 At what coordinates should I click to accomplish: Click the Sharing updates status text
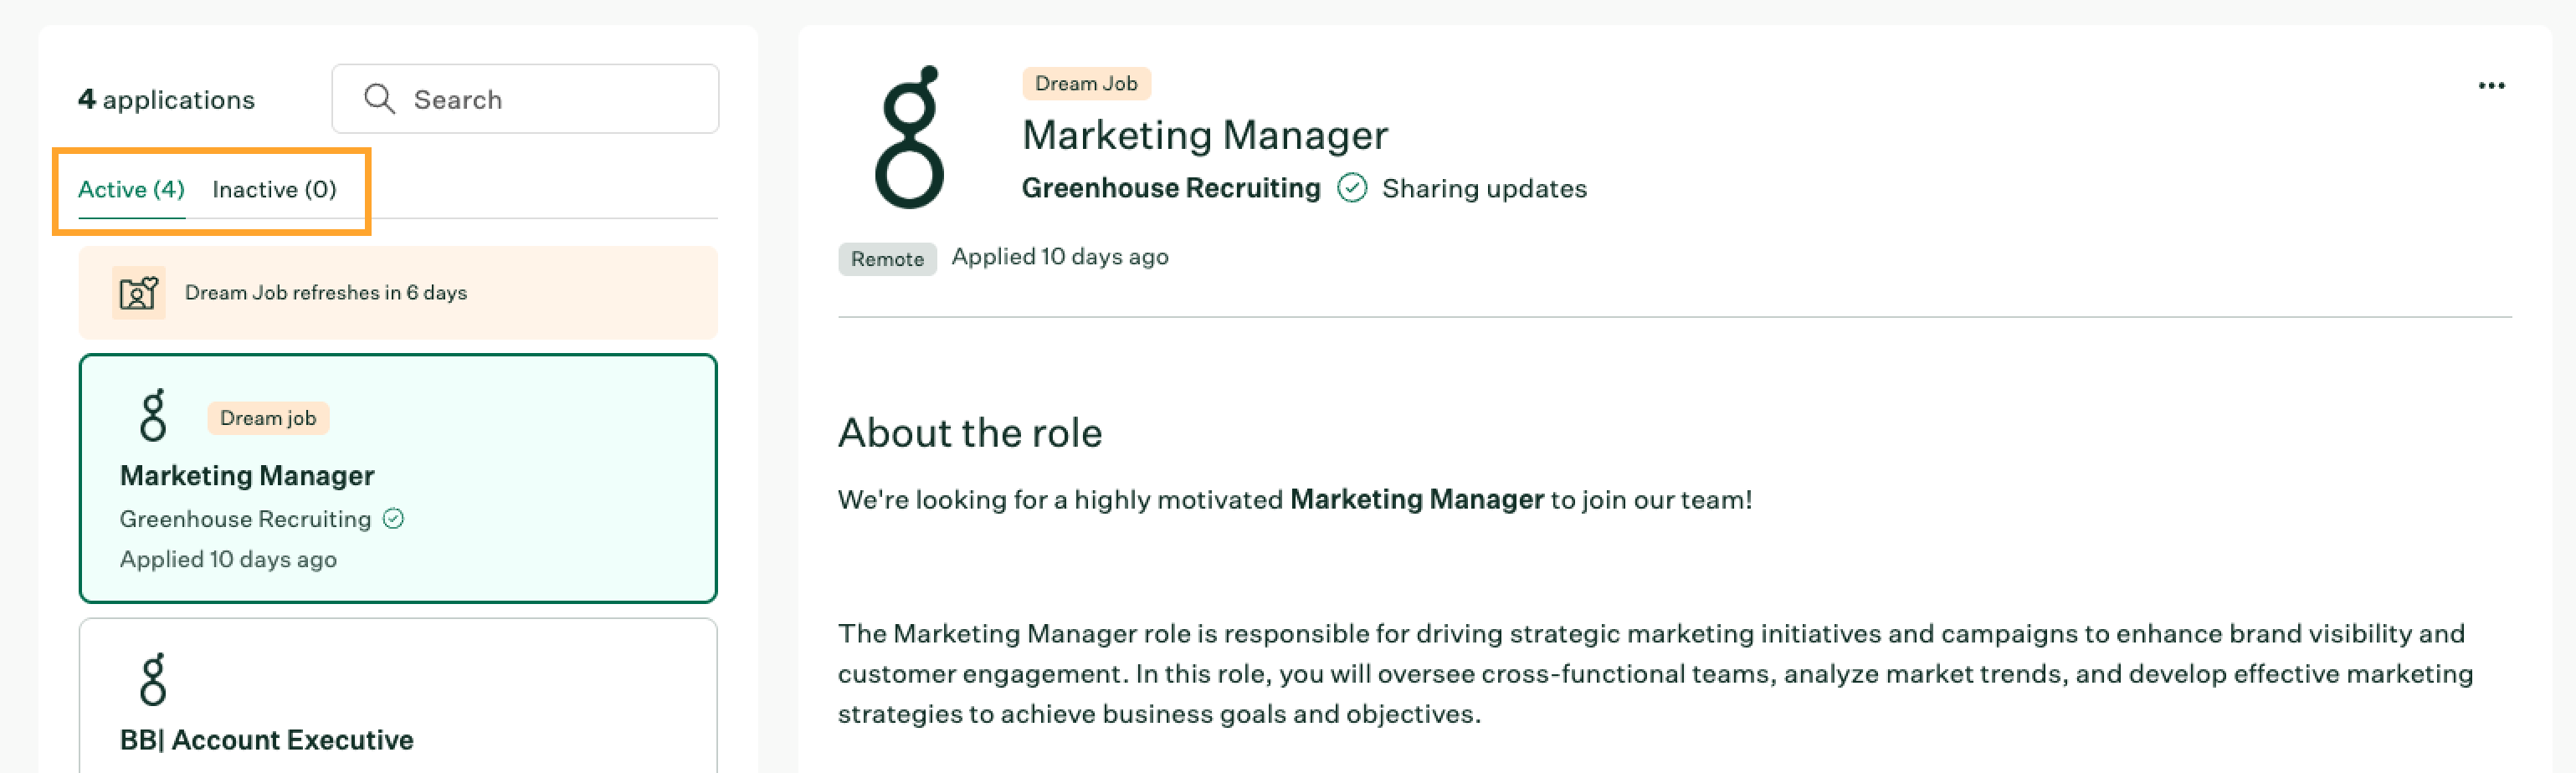pyautogui.click(x=1484, y=188)
